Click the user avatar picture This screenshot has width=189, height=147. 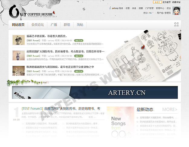click(x=176, y=11)
